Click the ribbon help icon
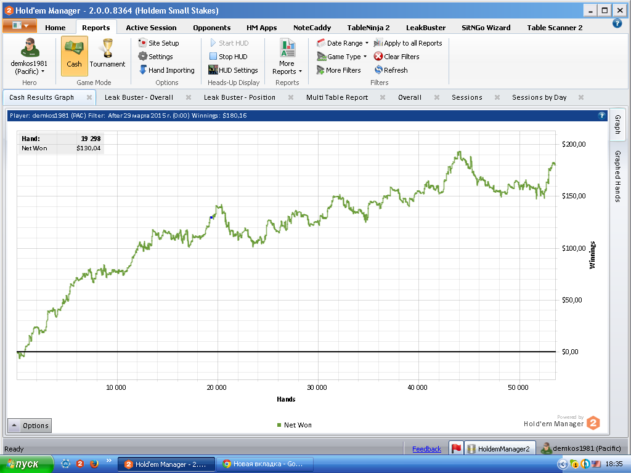The width and height of the screenshot is (631, 473). (x=617, y=23)
